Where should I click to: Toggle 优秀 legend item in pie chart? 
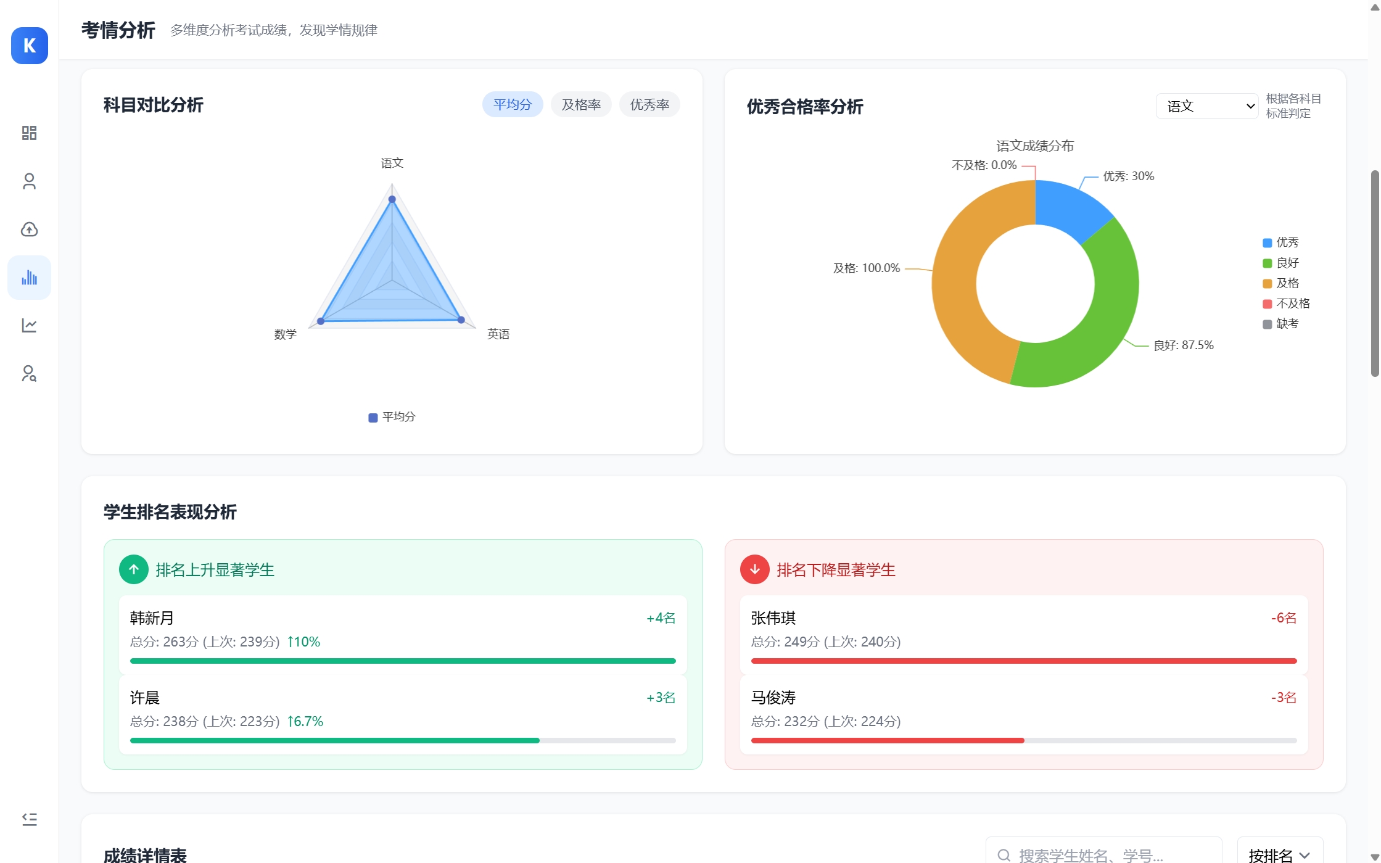[x=1280, y=242]
